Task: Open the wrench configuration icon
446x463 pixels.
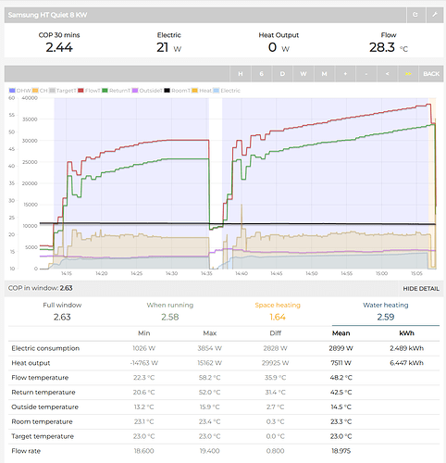Action: pyautogui.click(x=435, y=15)
